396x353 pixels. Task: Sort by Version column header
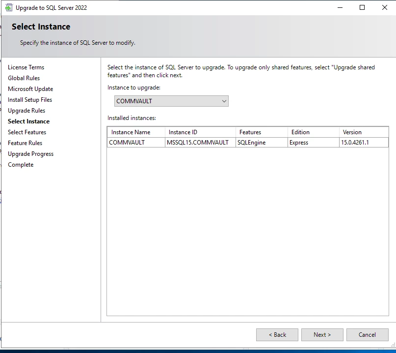point(364,132)
